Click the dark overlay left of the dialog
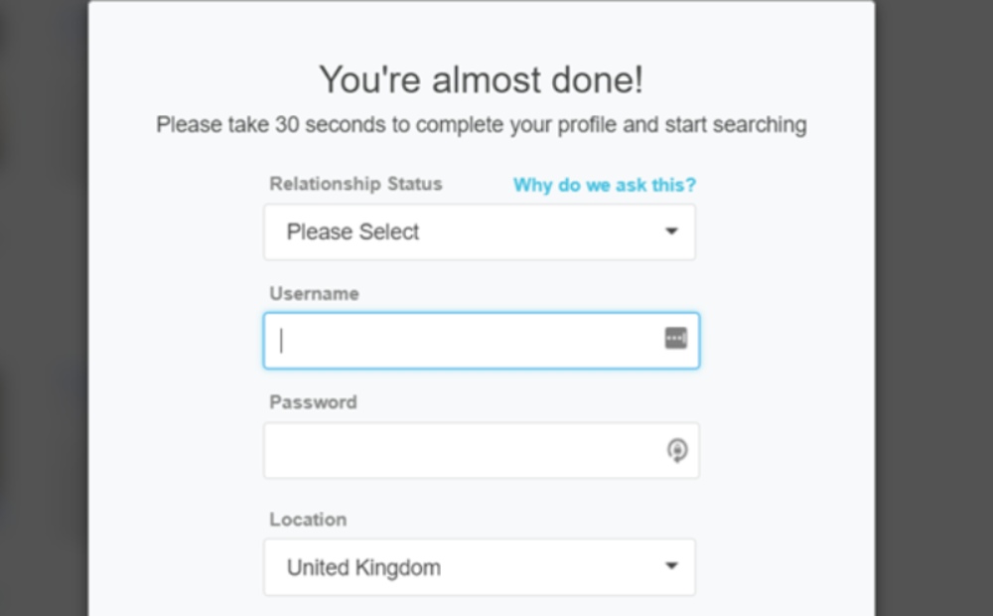This screenshot has width=993, height=616. 44,308
